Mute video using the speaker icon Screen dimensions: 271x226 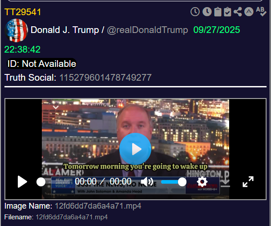click(147, 182)
